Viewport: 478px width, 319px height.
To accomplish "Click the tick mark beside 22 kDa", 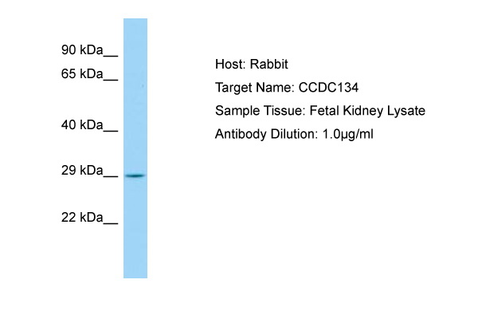I will coord(111,224).
